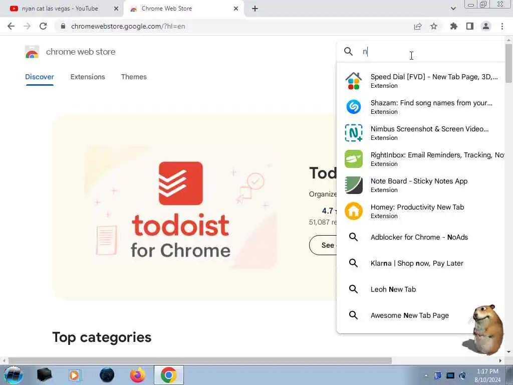Click the Chrome taskbar icon
513x385 pixels.
[x=168, y=375]
